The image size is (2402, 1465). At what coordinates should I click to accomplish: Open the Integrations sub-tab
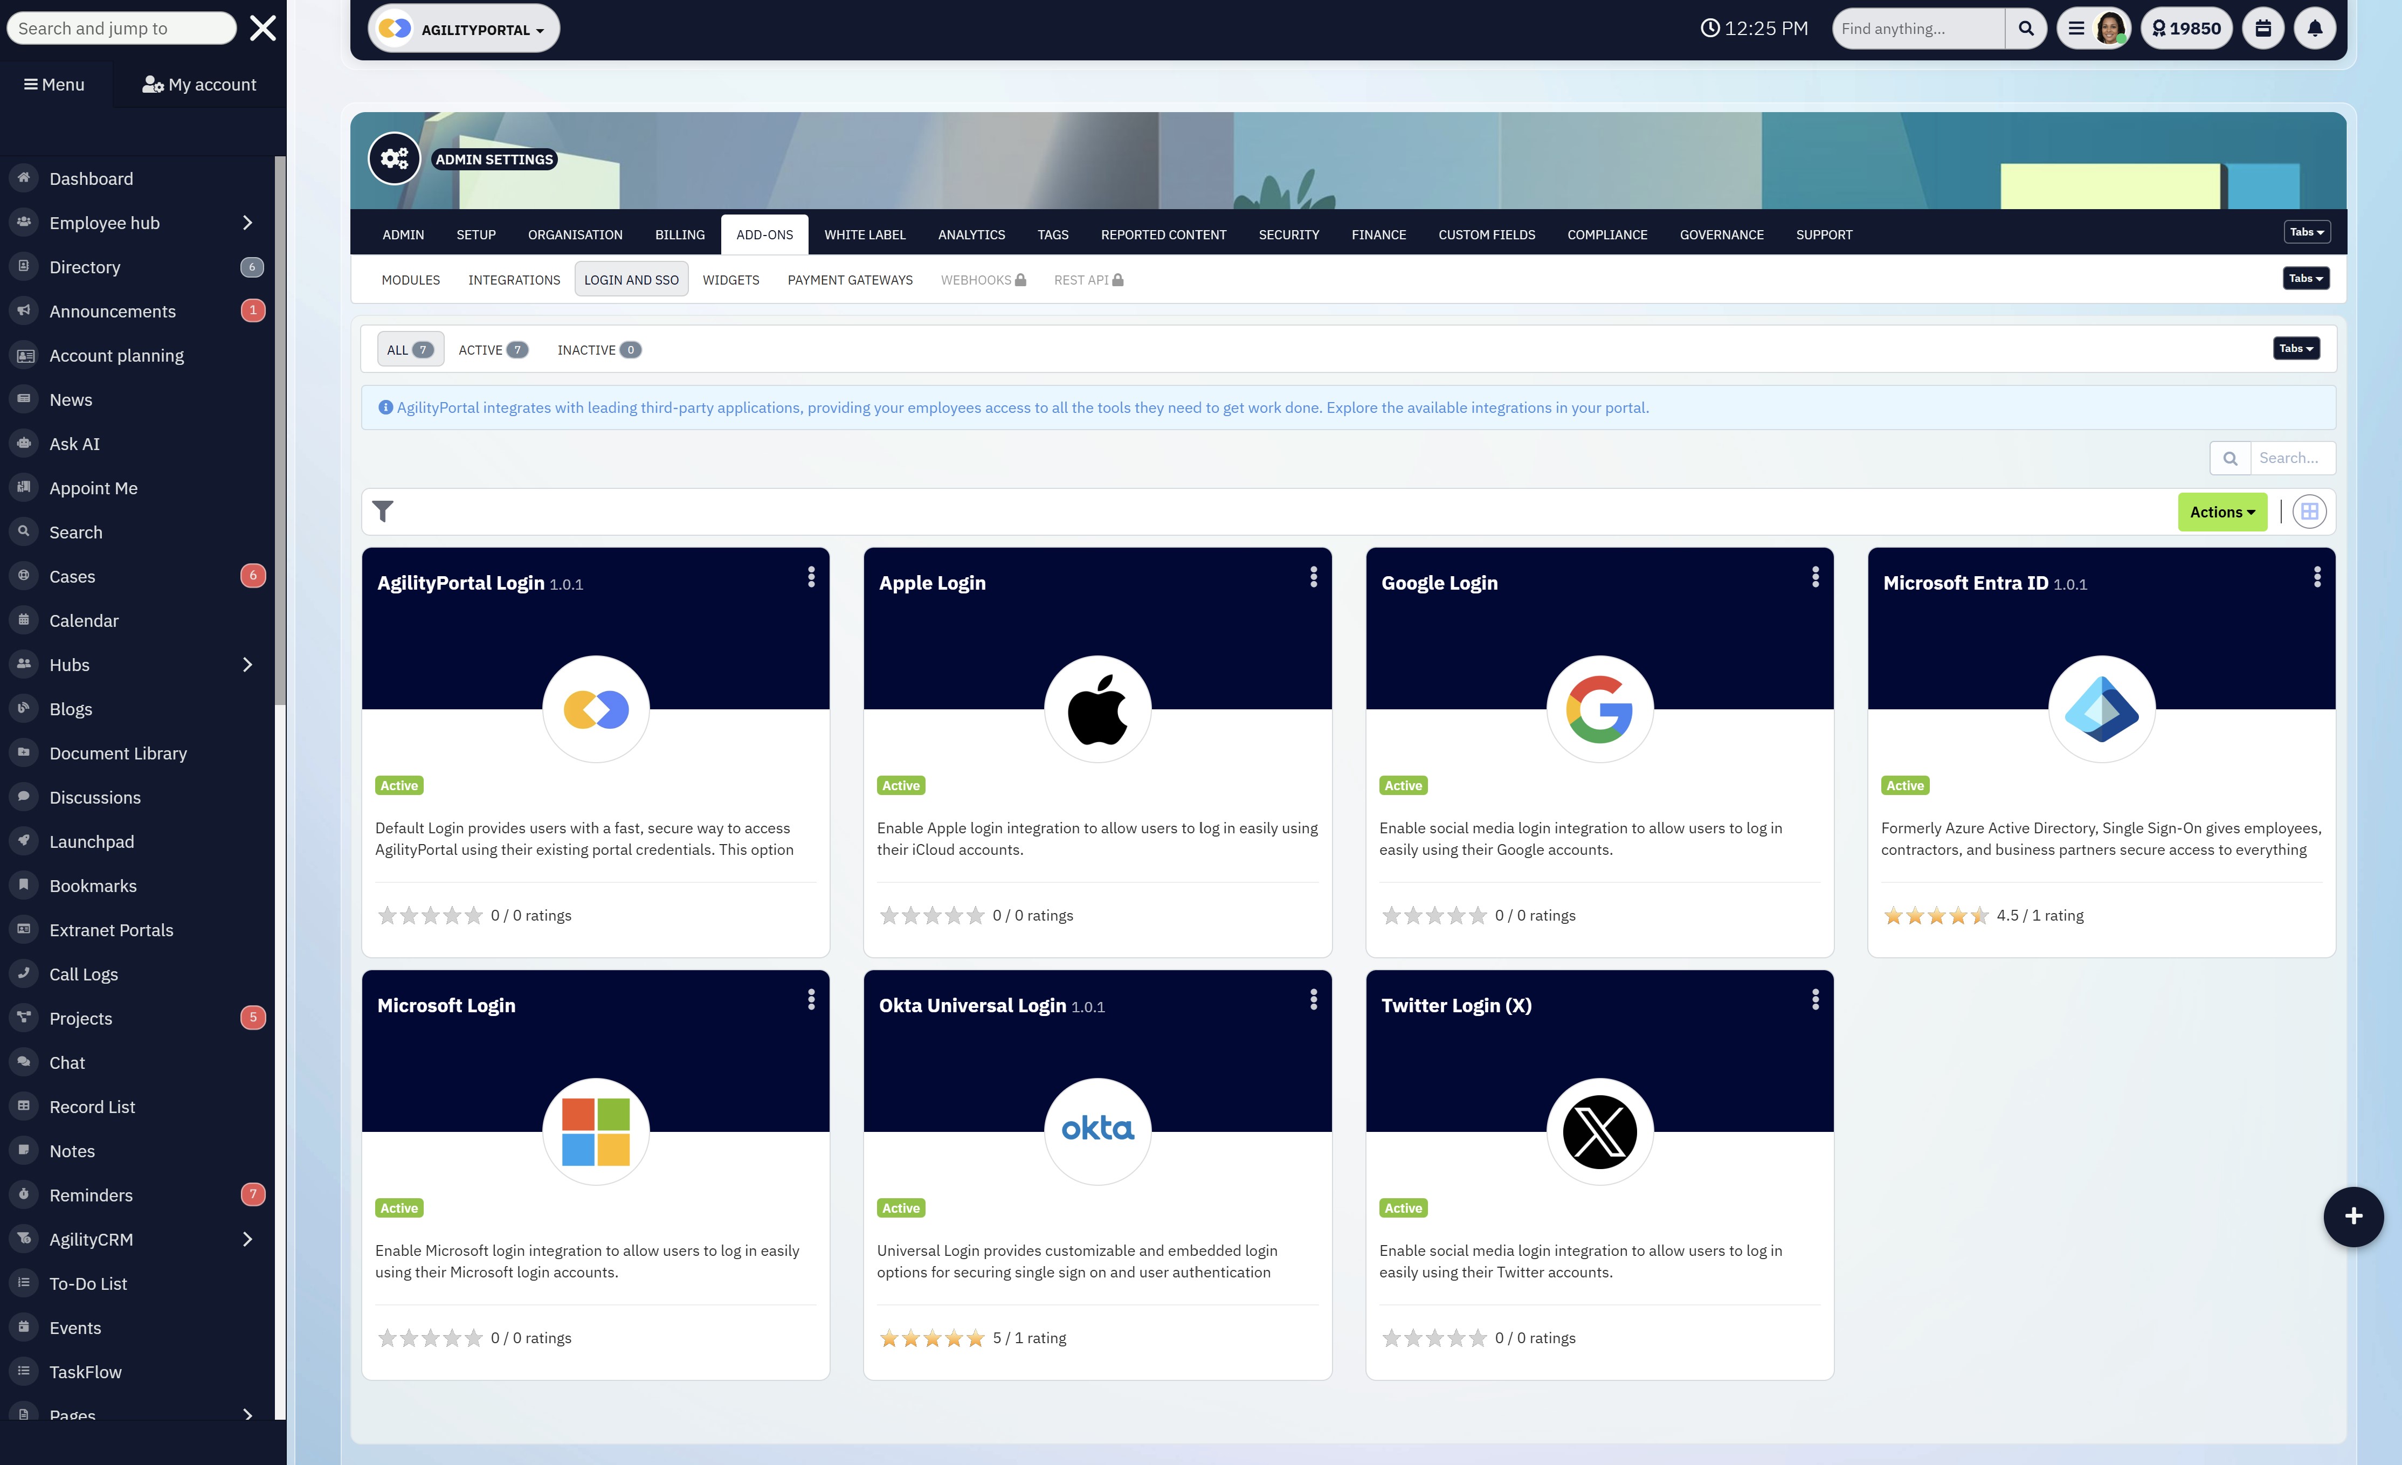[514, 280]
